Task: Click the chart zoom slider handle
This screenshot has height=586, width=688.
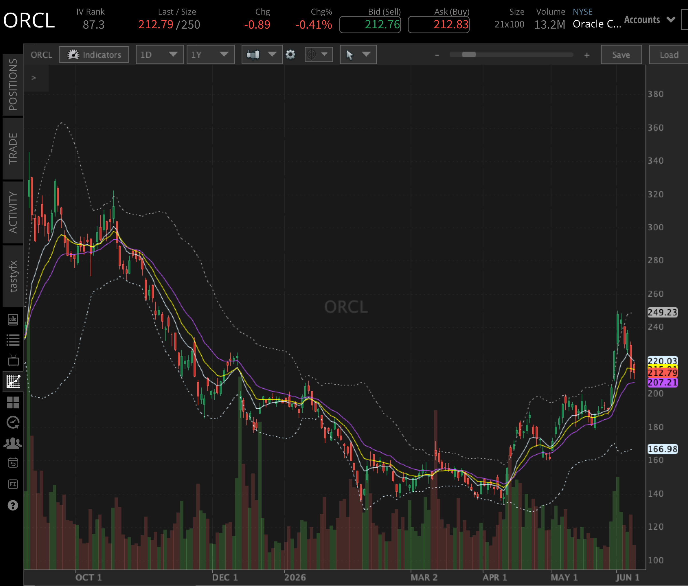Action: point(469,55)
